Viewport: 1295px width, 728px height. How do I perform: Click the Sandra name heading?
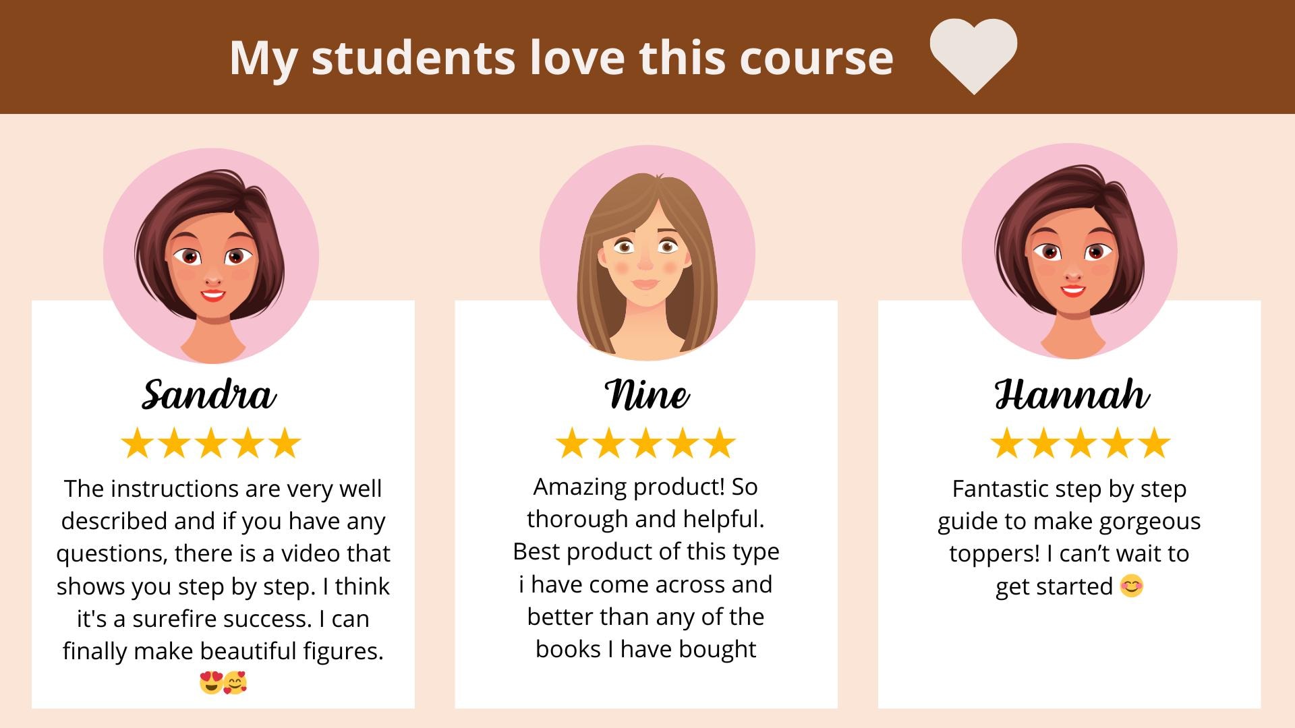click(x=209, y=394)
